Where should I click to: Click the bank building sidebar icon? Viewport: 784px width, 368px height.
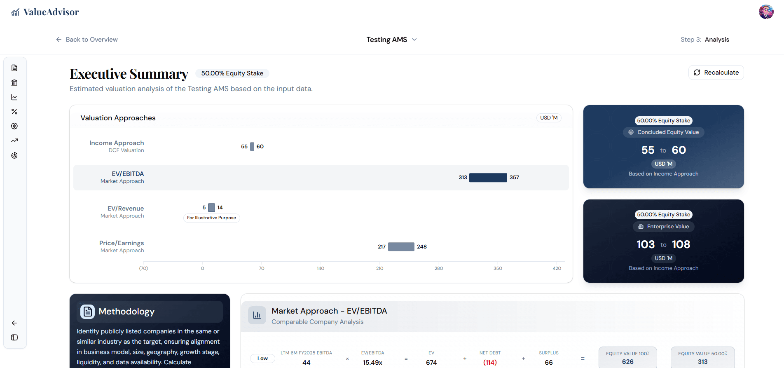tap(14, 83)
